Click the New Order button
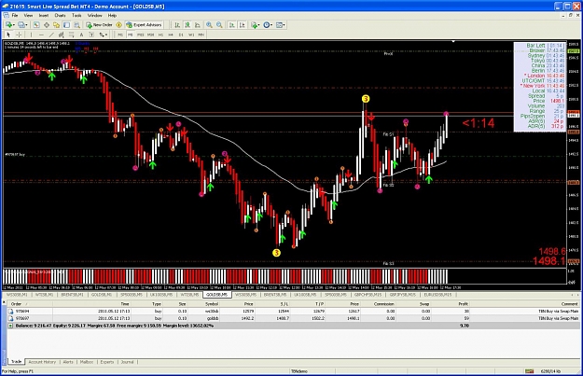Screen dimensions: 583x376 coord(99,25)
